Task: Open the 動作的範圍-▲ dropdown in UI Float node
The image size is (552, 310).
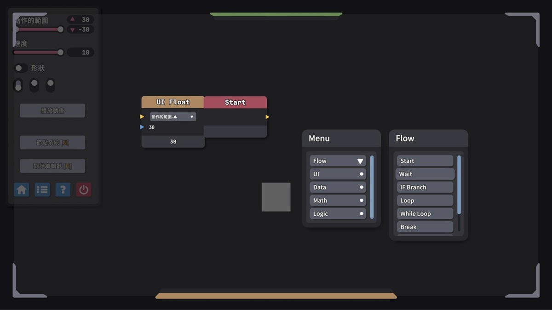Action: click(x=173, y=117)
